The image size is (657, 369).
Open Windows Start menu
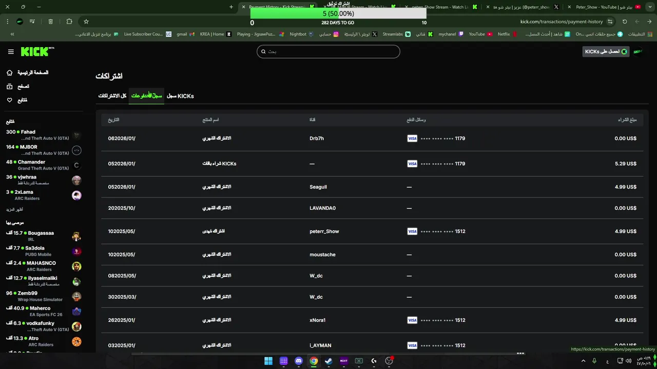tap(268, 361)
